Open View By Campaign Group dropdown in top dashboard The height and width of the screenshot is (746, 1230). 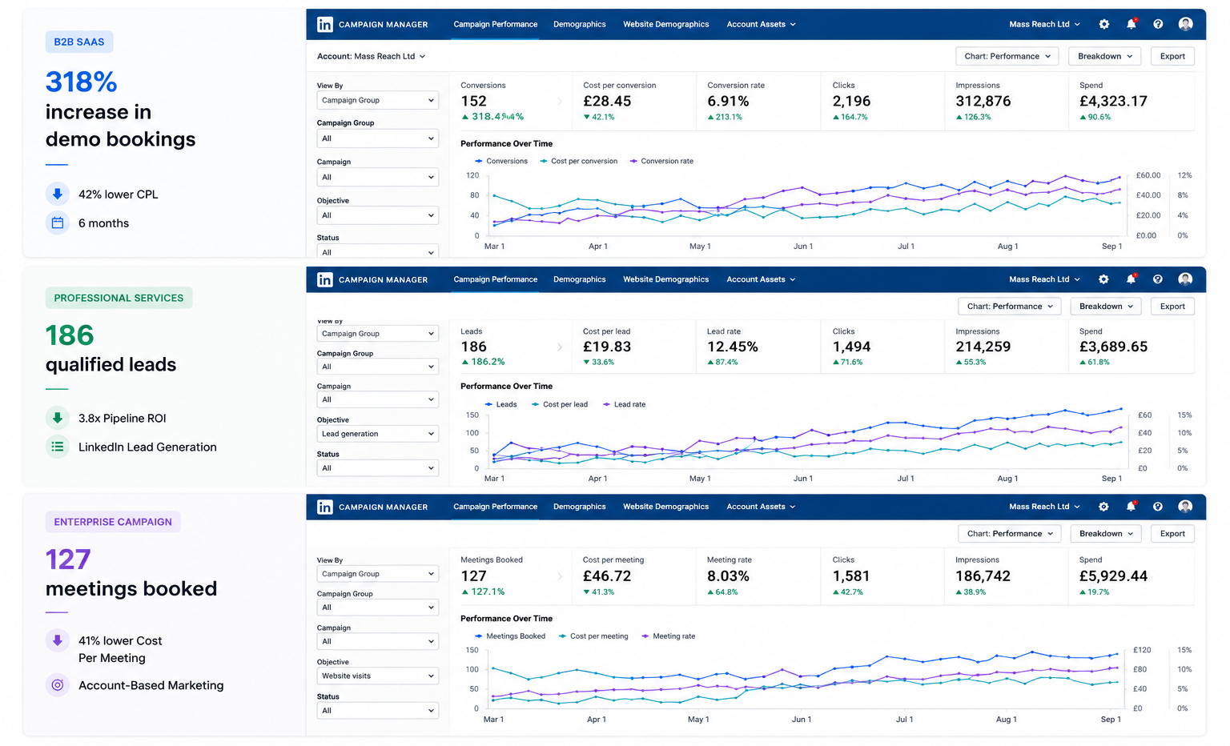378,100
